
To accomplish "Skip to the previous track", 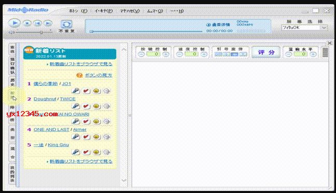I will pyautogui.click(x=38, y=23).
